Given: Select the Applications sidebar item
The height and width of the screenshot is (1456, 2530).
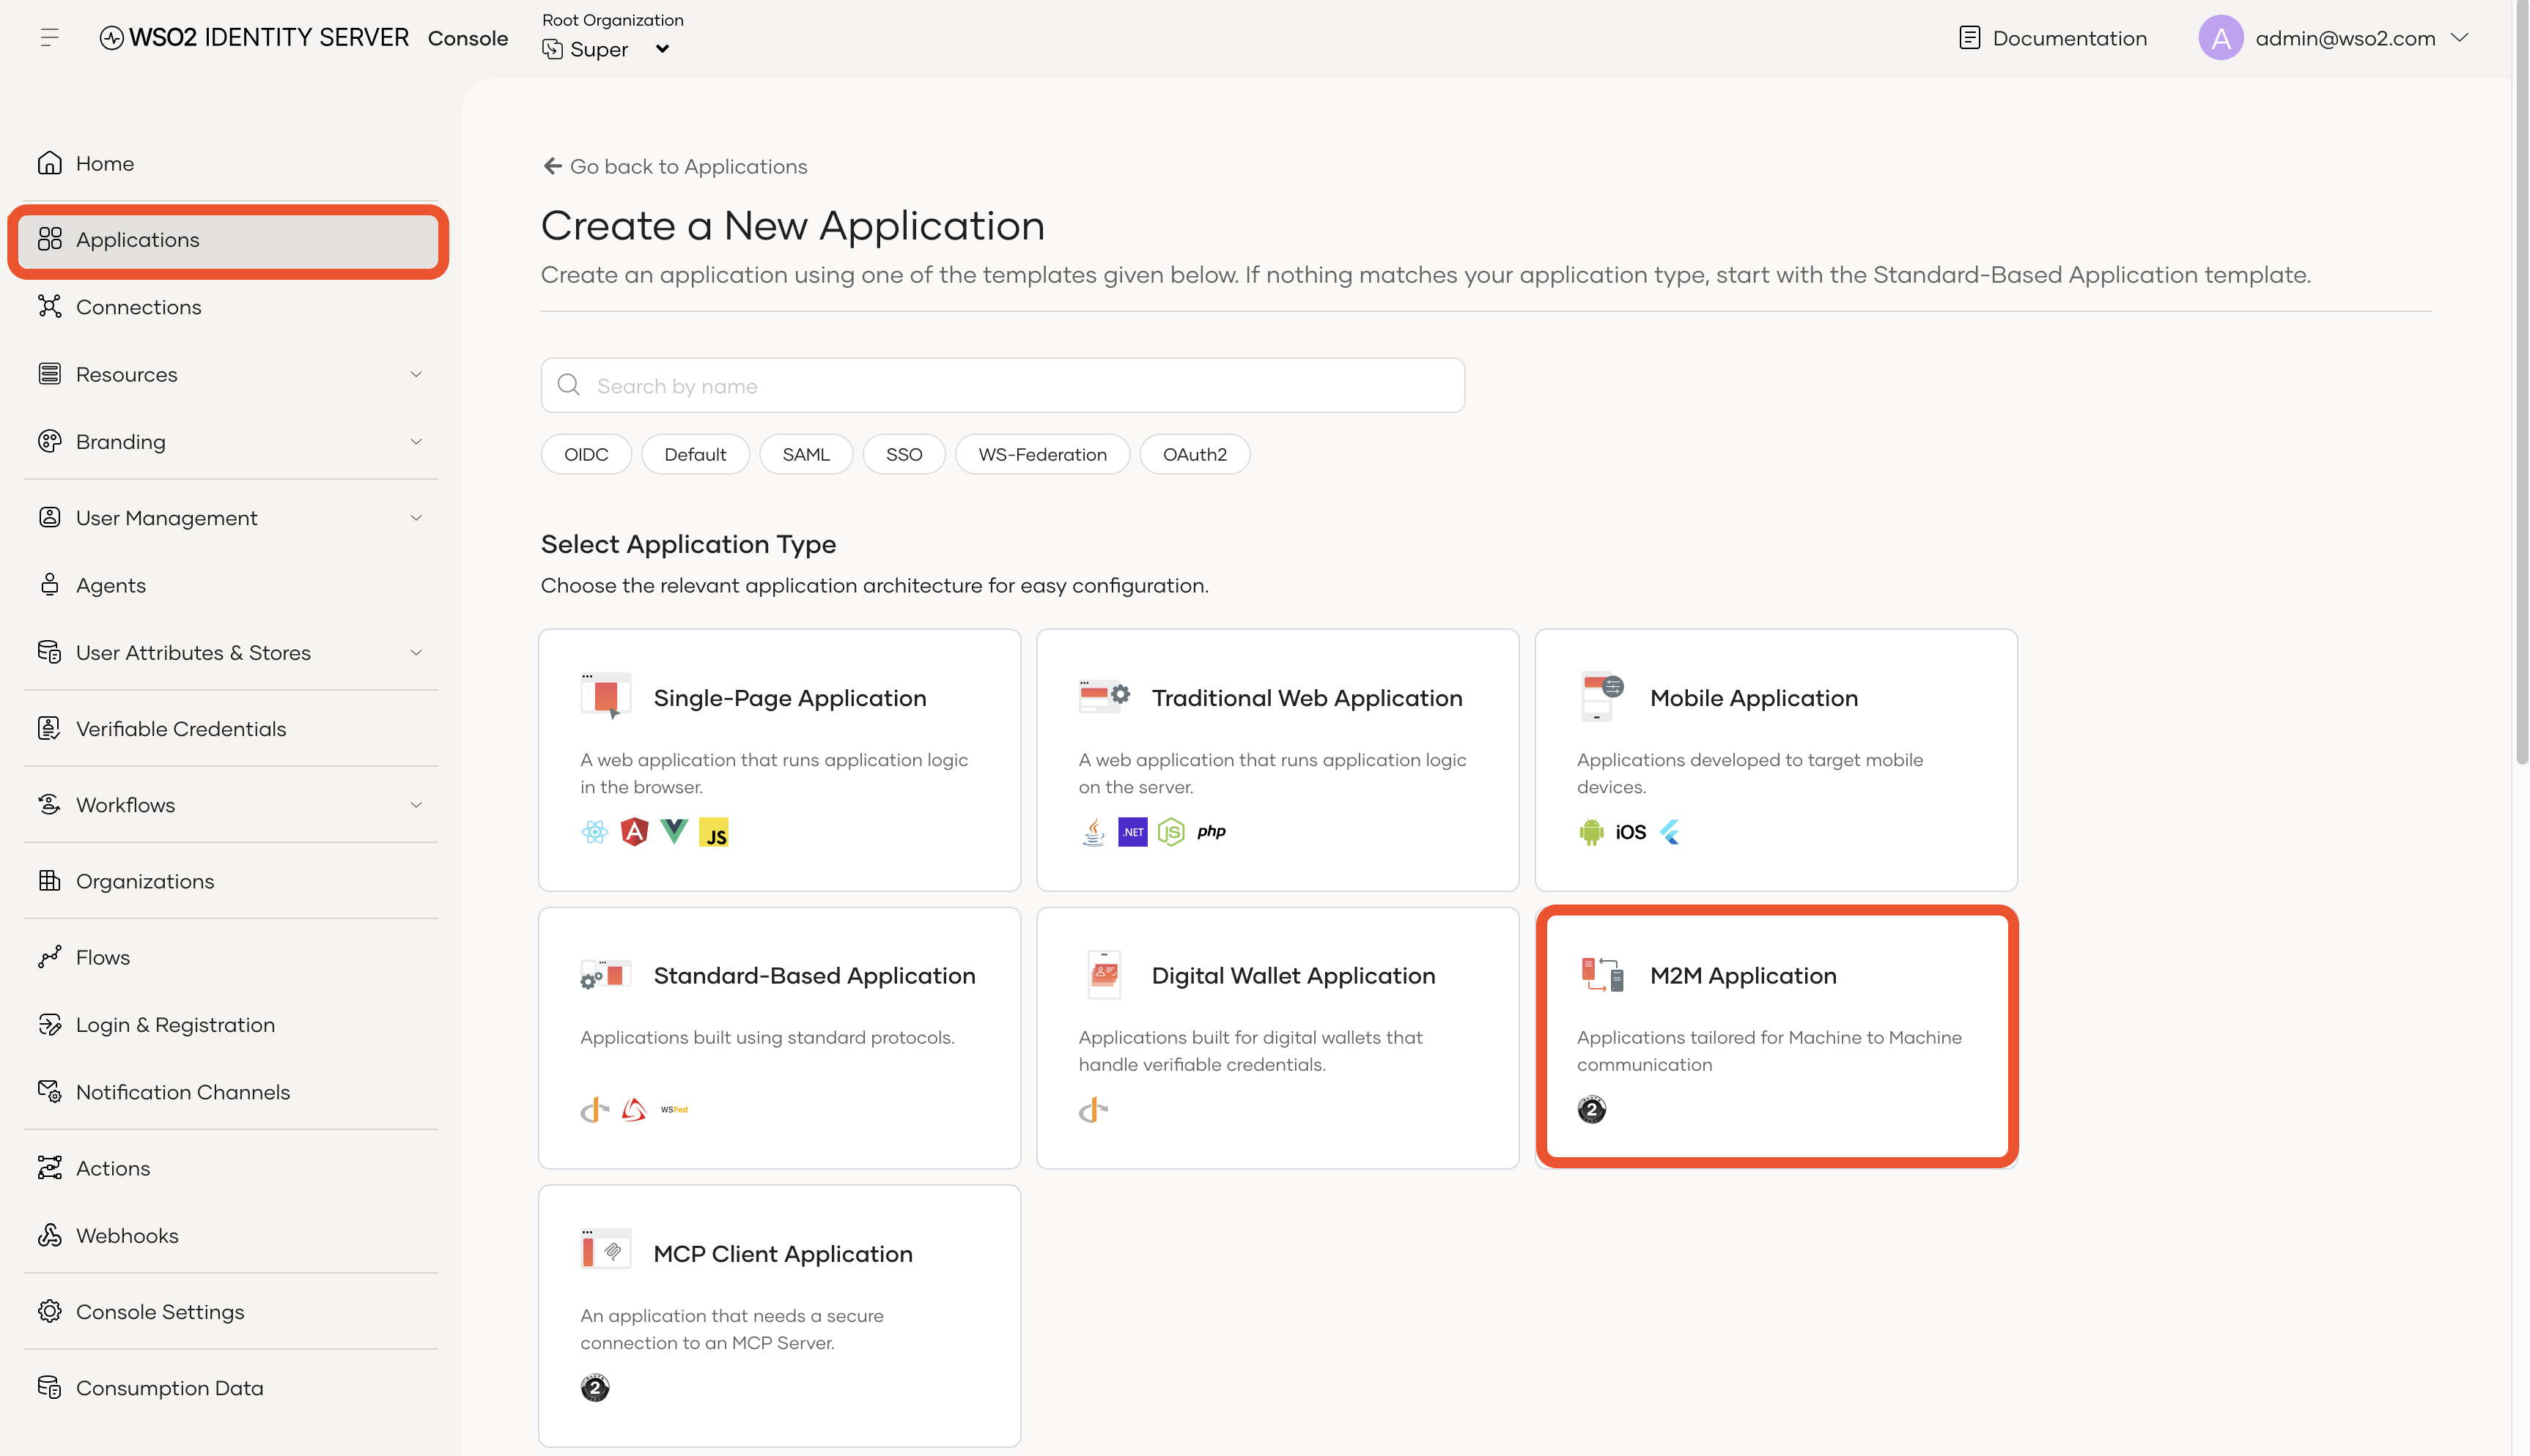Looking at the screenshot, I should 229,240.
